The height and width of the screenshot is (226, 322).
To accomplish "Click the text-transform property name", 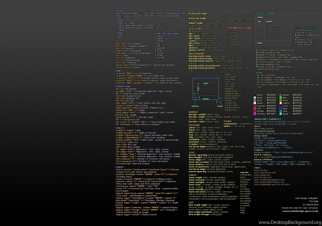I will point(198,167).
